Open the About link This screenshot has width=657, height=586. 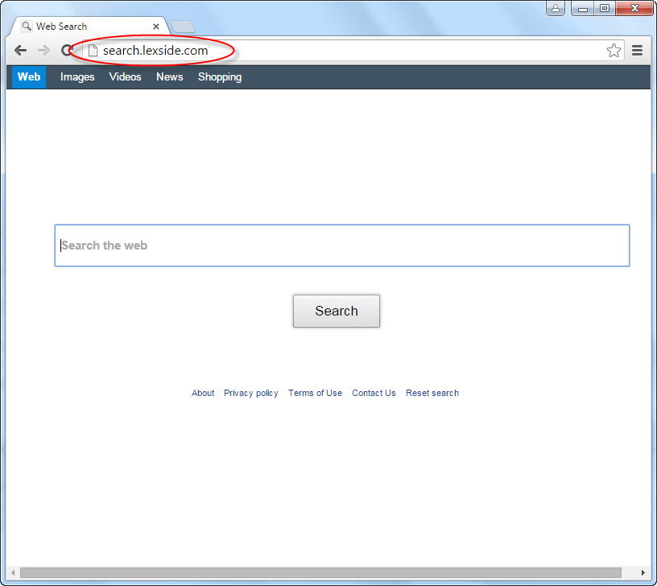pyautogui.click(x=203, y=393)
